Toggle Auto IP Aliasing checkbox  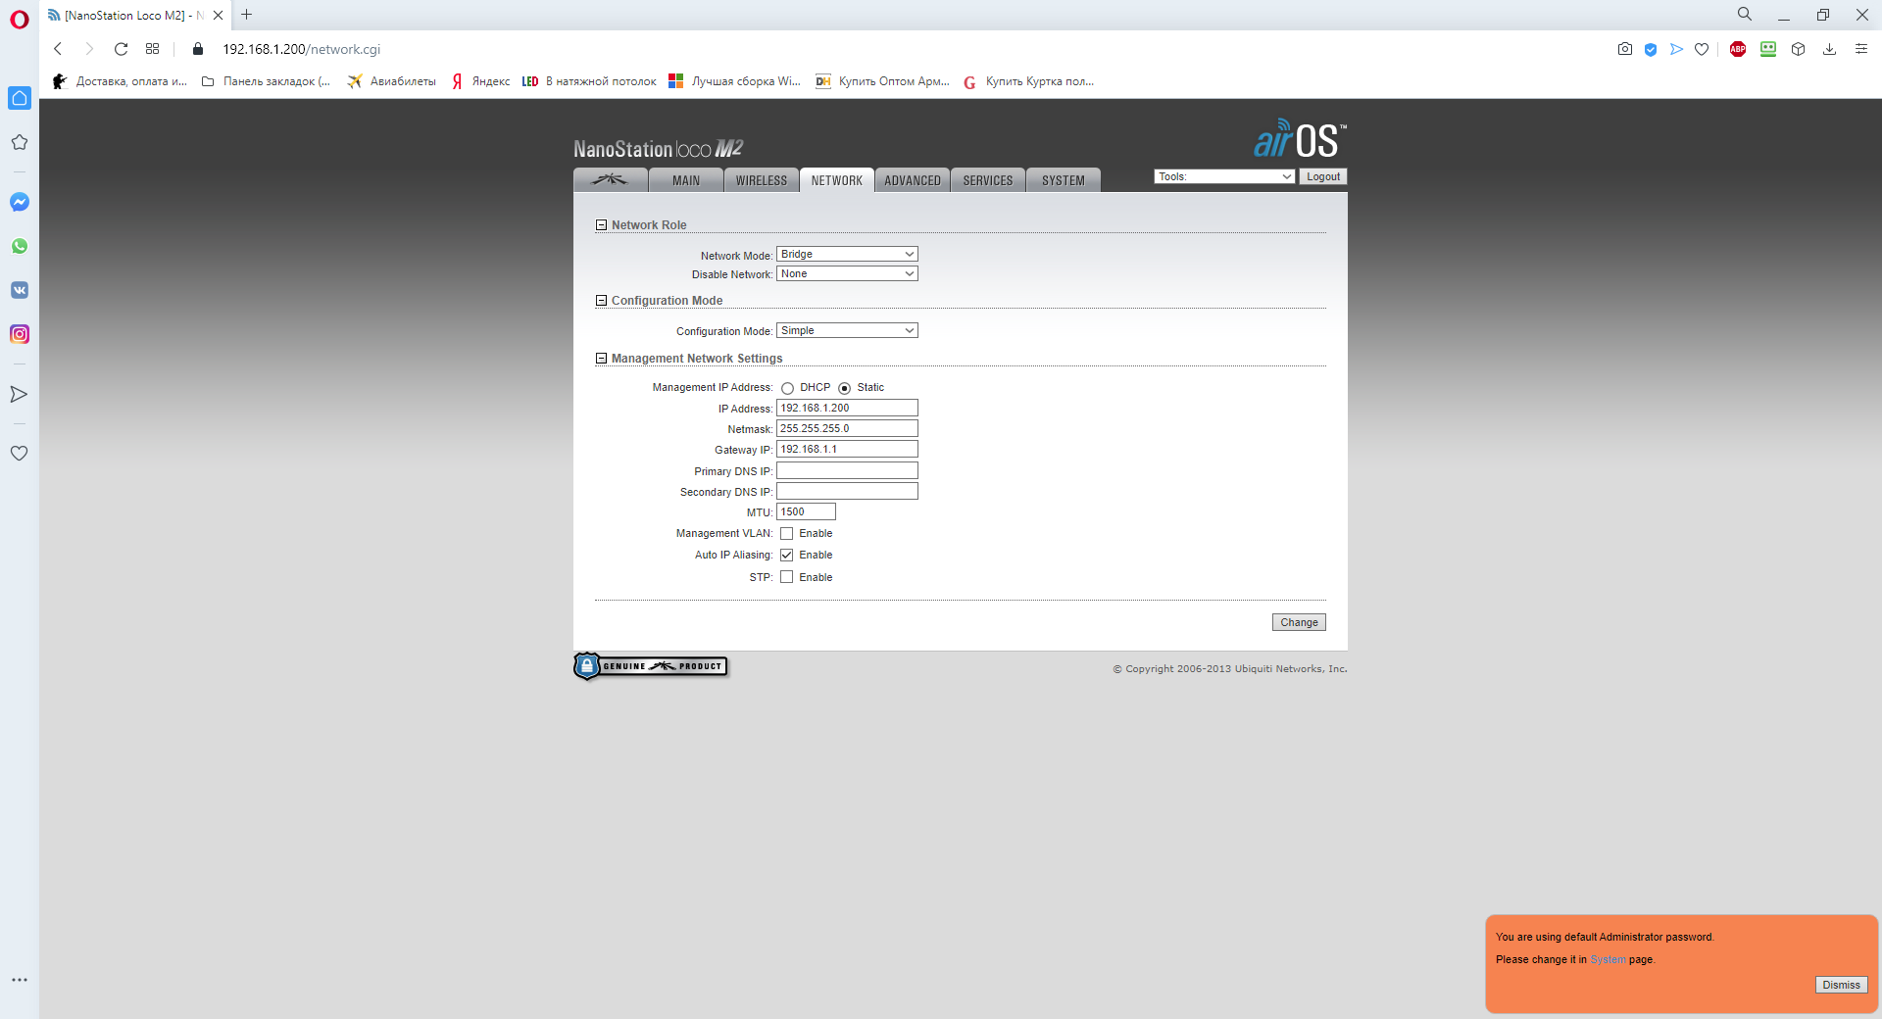786,556
